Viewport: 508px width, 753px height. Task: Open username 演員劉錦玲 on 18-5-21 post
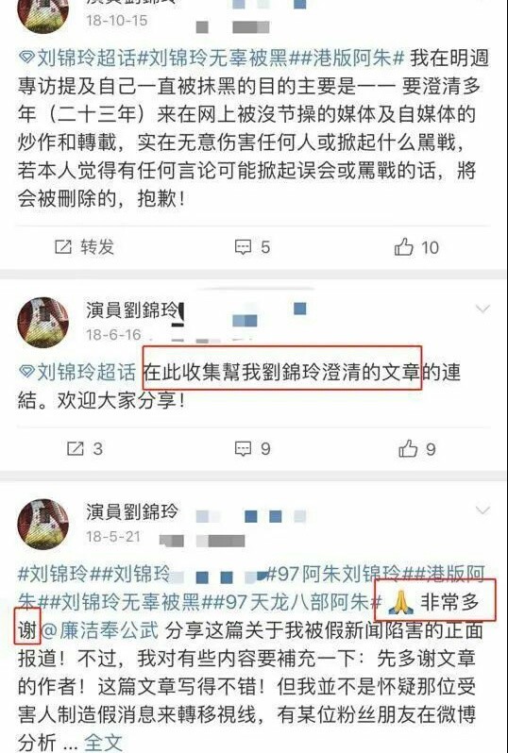pyautogui.click(x=132, y=512)
